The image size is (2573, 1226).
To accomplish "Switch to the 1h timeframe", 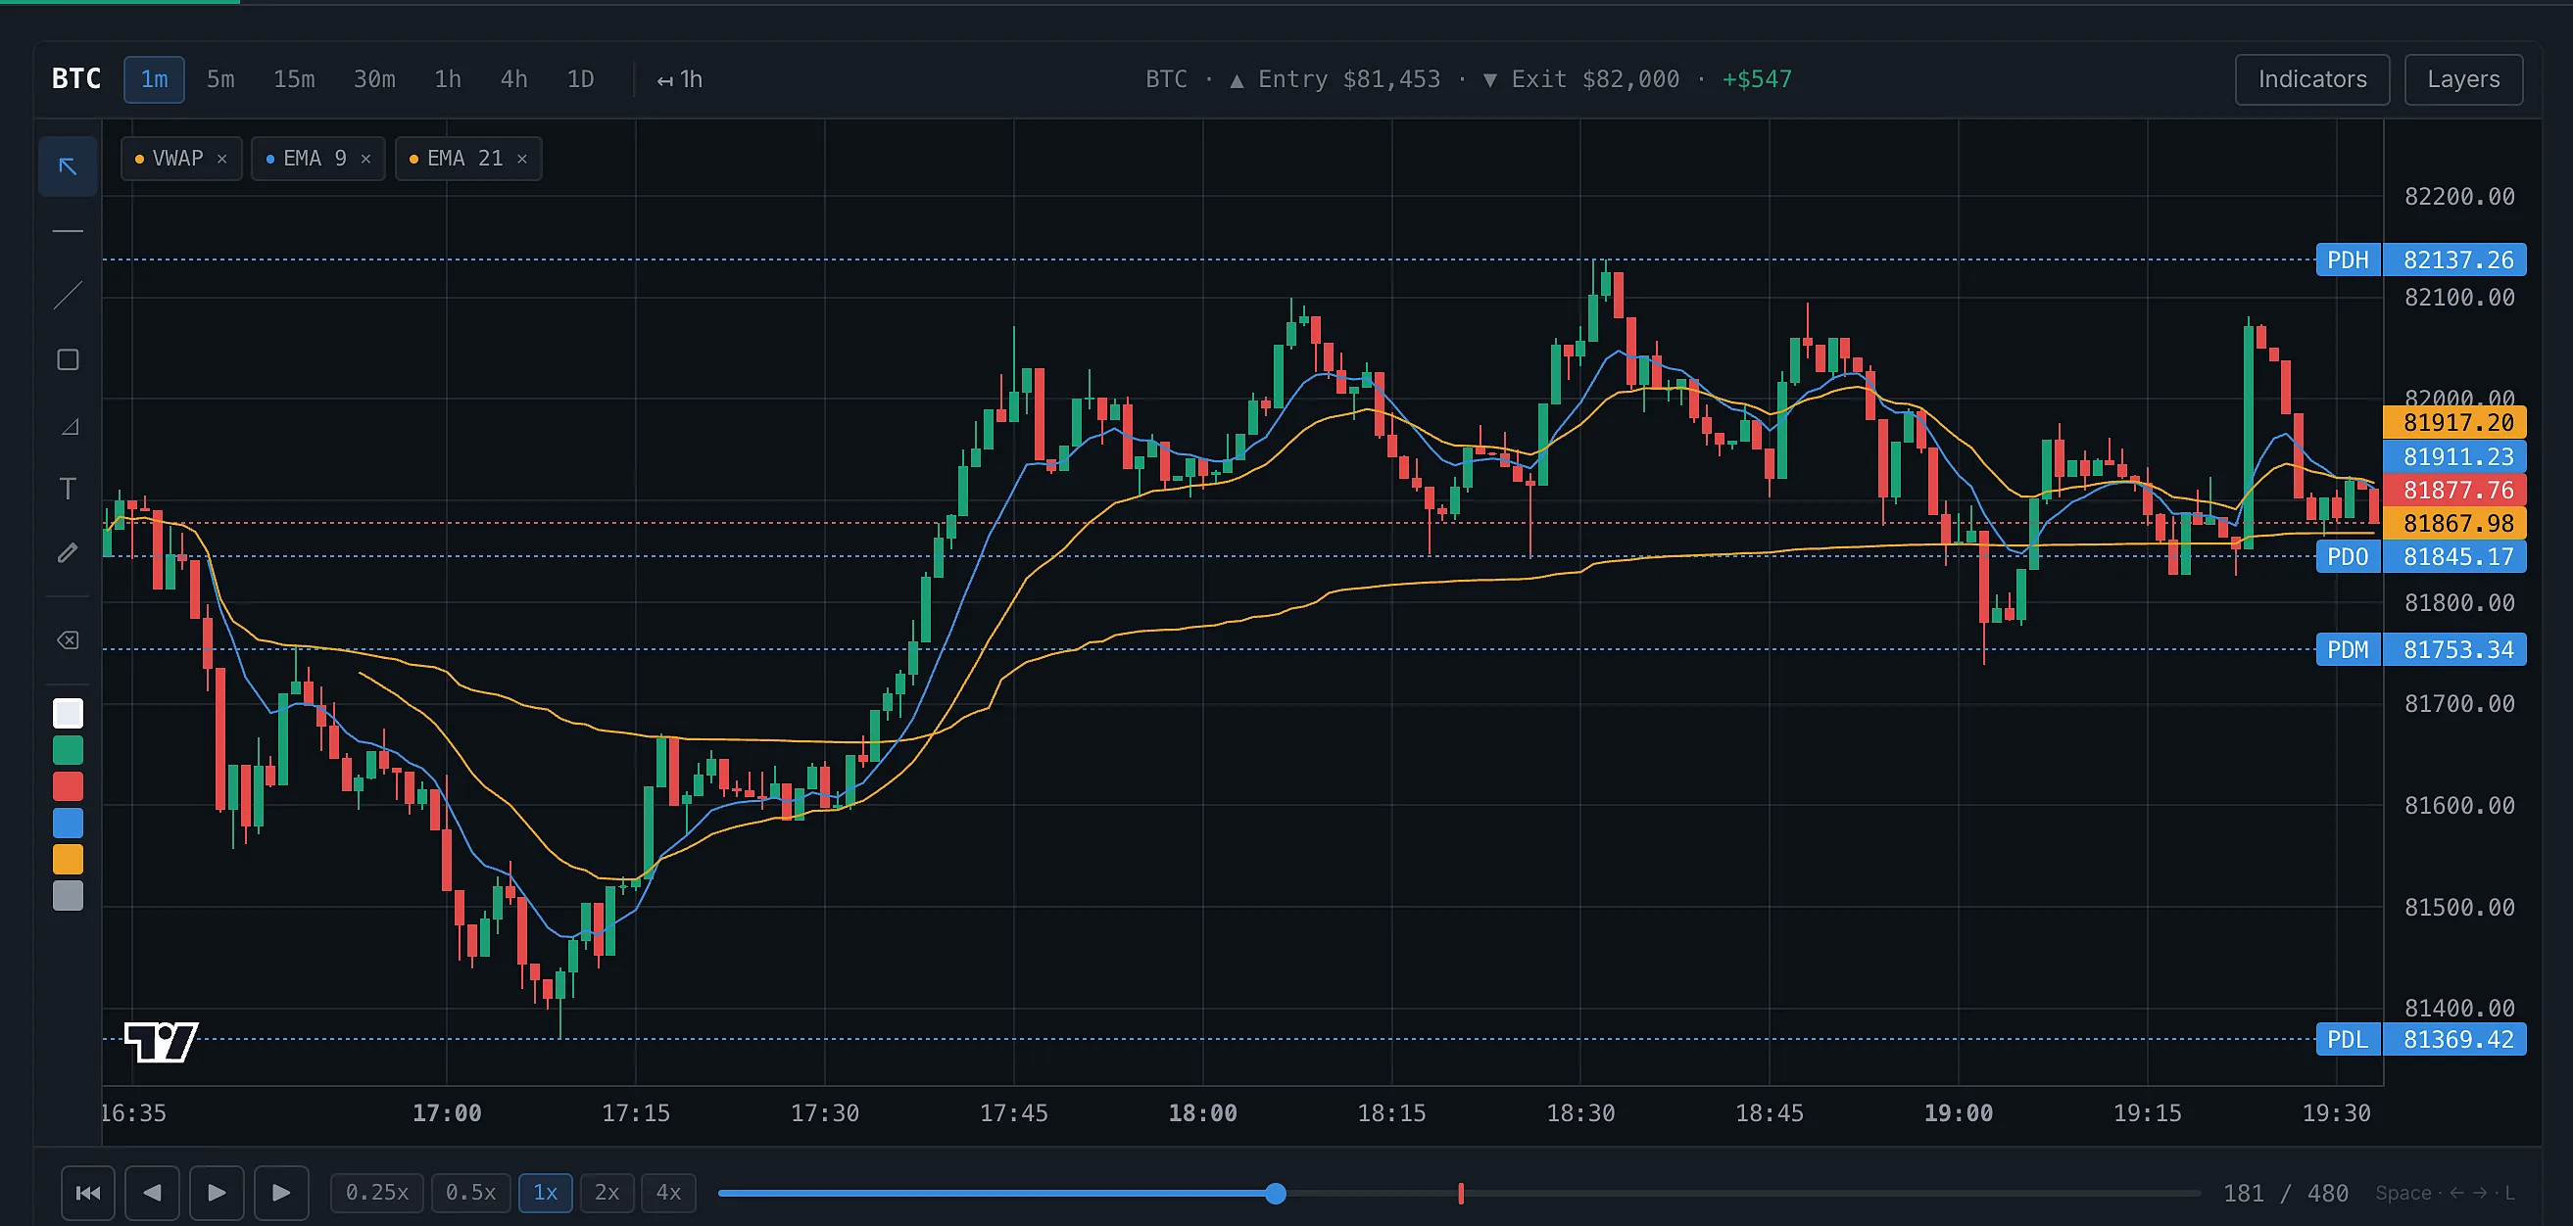I will click(448, 80).
